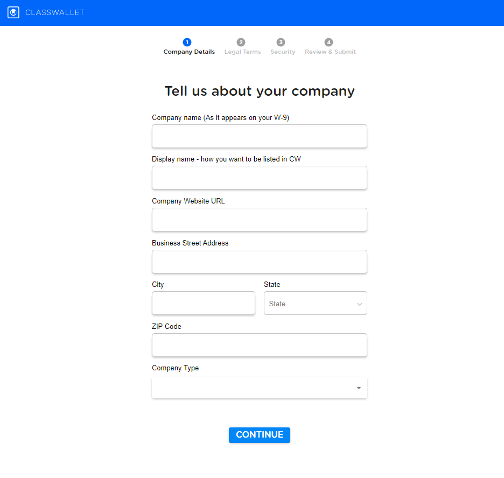The image size is (504, 478).
Task: Focus the Display name input field
Action: tap(259, 178)
